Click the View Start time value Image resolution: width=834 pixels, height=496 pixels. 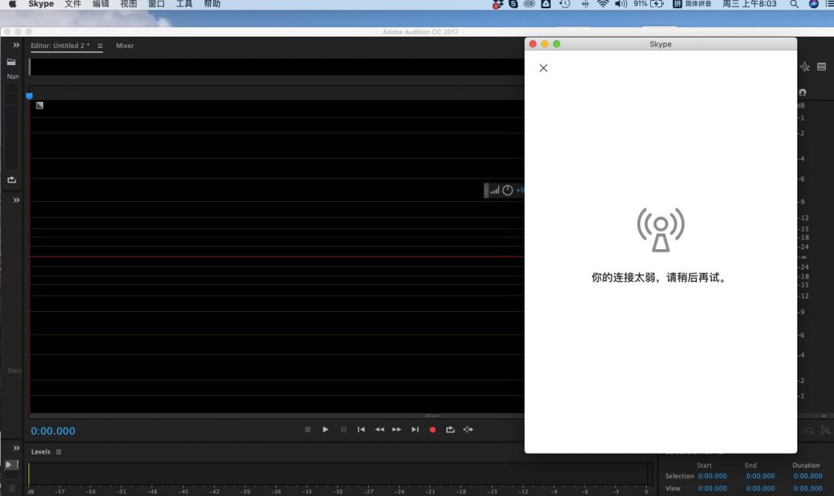(x=712, y=488)
